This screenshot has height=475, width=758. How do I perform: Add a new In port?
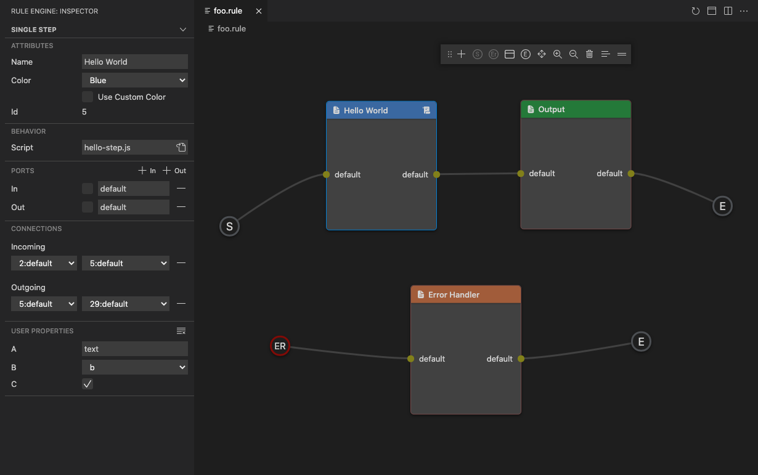pos(147,171)
